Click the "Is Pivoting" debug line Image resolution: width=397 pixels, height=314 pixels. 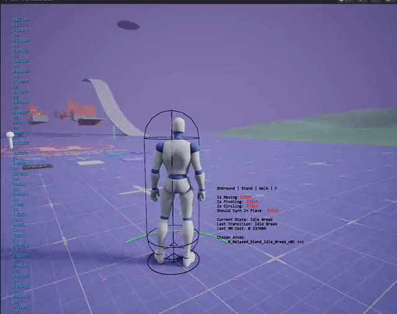pyautogui.click(x=238, y=202)
